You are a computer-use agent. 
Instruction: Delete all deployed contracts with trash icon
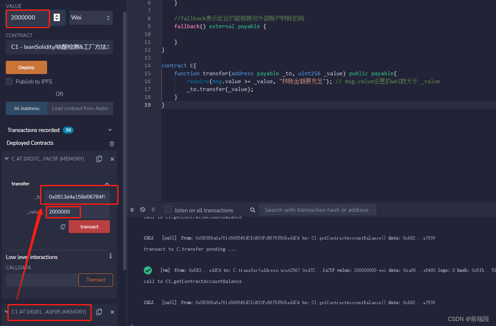tap(112, 144)
